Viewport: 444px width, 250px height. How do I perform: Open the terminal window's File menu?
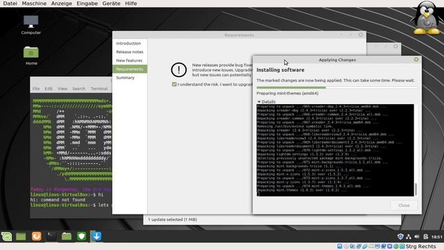pyautogui.click(x=36, y=89)
